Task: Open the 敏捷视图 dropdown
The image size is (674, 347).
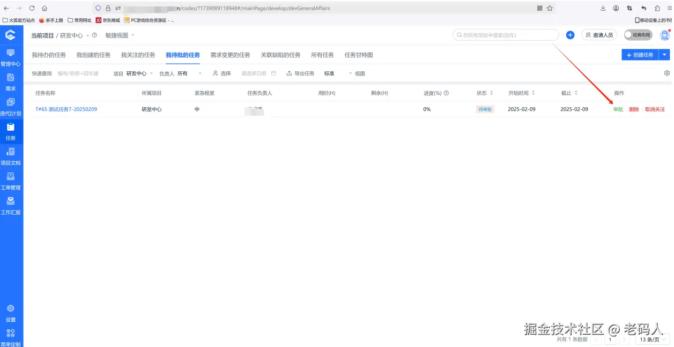Action: pos(120,35)
